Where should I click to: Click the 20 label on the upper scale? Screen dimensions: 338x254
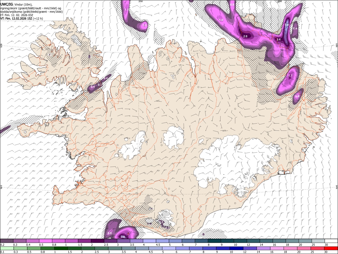point(300,245)
